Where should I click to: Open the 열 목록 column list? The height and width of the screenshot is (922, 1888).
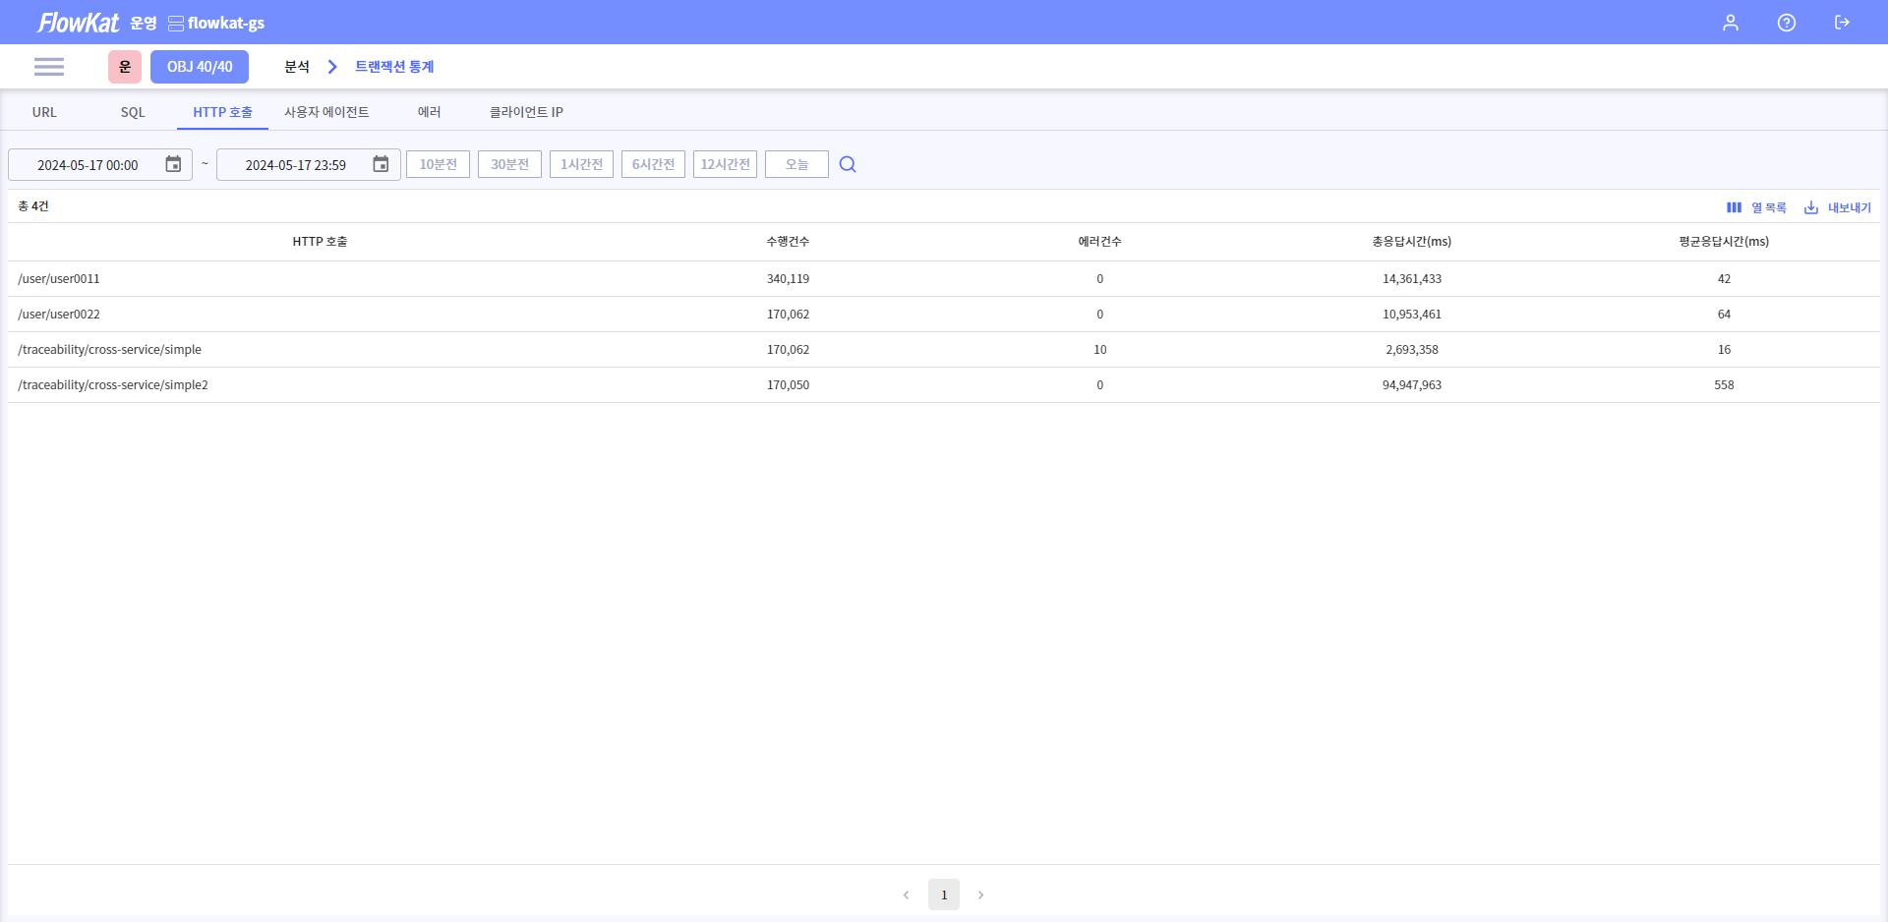tap(1756, 207)
